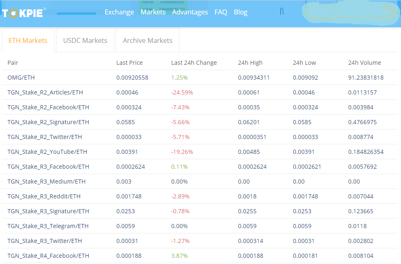Click R3_Medium last price 0.003
The height and width of the screenshot is (264, 401).
tap(124, 181)
